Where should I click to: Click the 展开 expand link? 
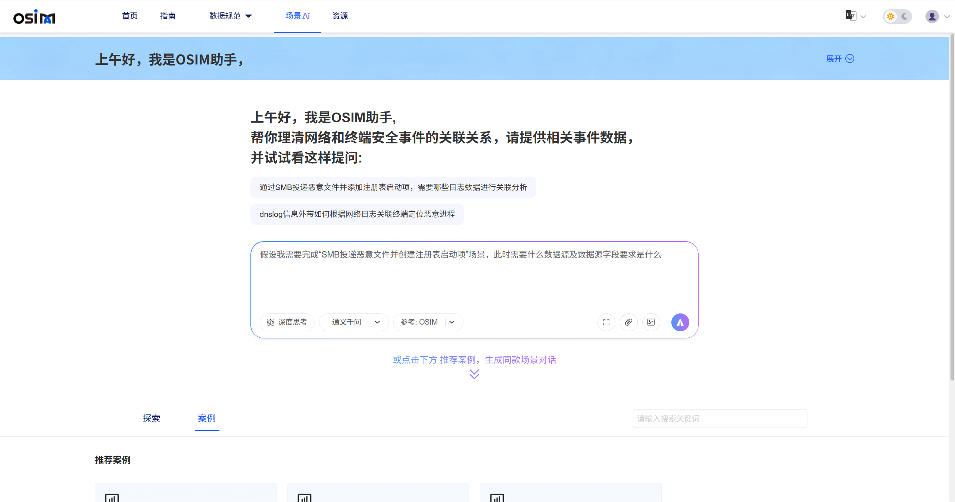pyautogui.click(x=840, y=59)
